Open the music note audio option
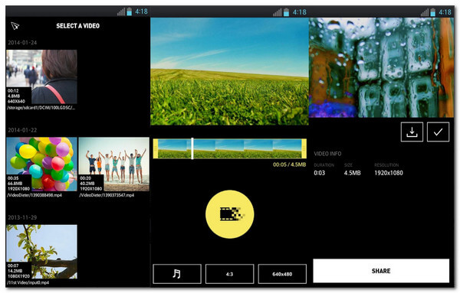This screenshot has width=460, height=293. point(177,274)
